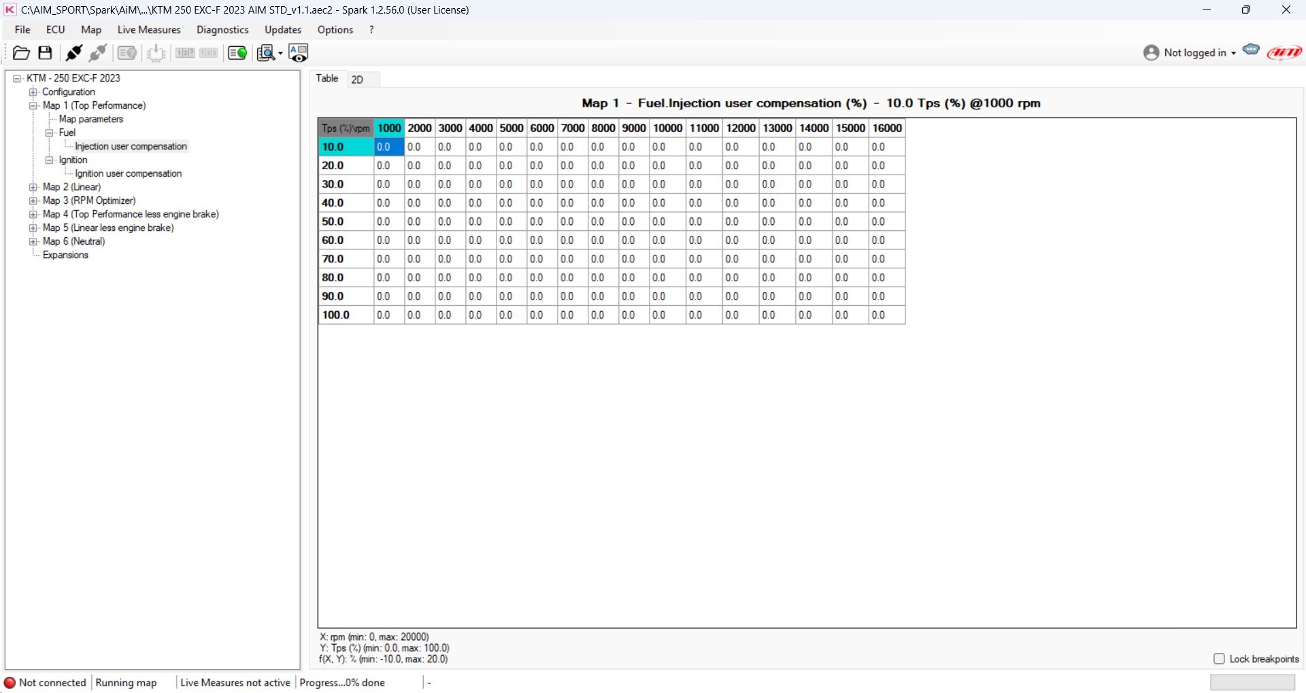The height and width of the screenshot is (693, 1306).
Task: Open the ECU menu
Action: coord(56,30)
